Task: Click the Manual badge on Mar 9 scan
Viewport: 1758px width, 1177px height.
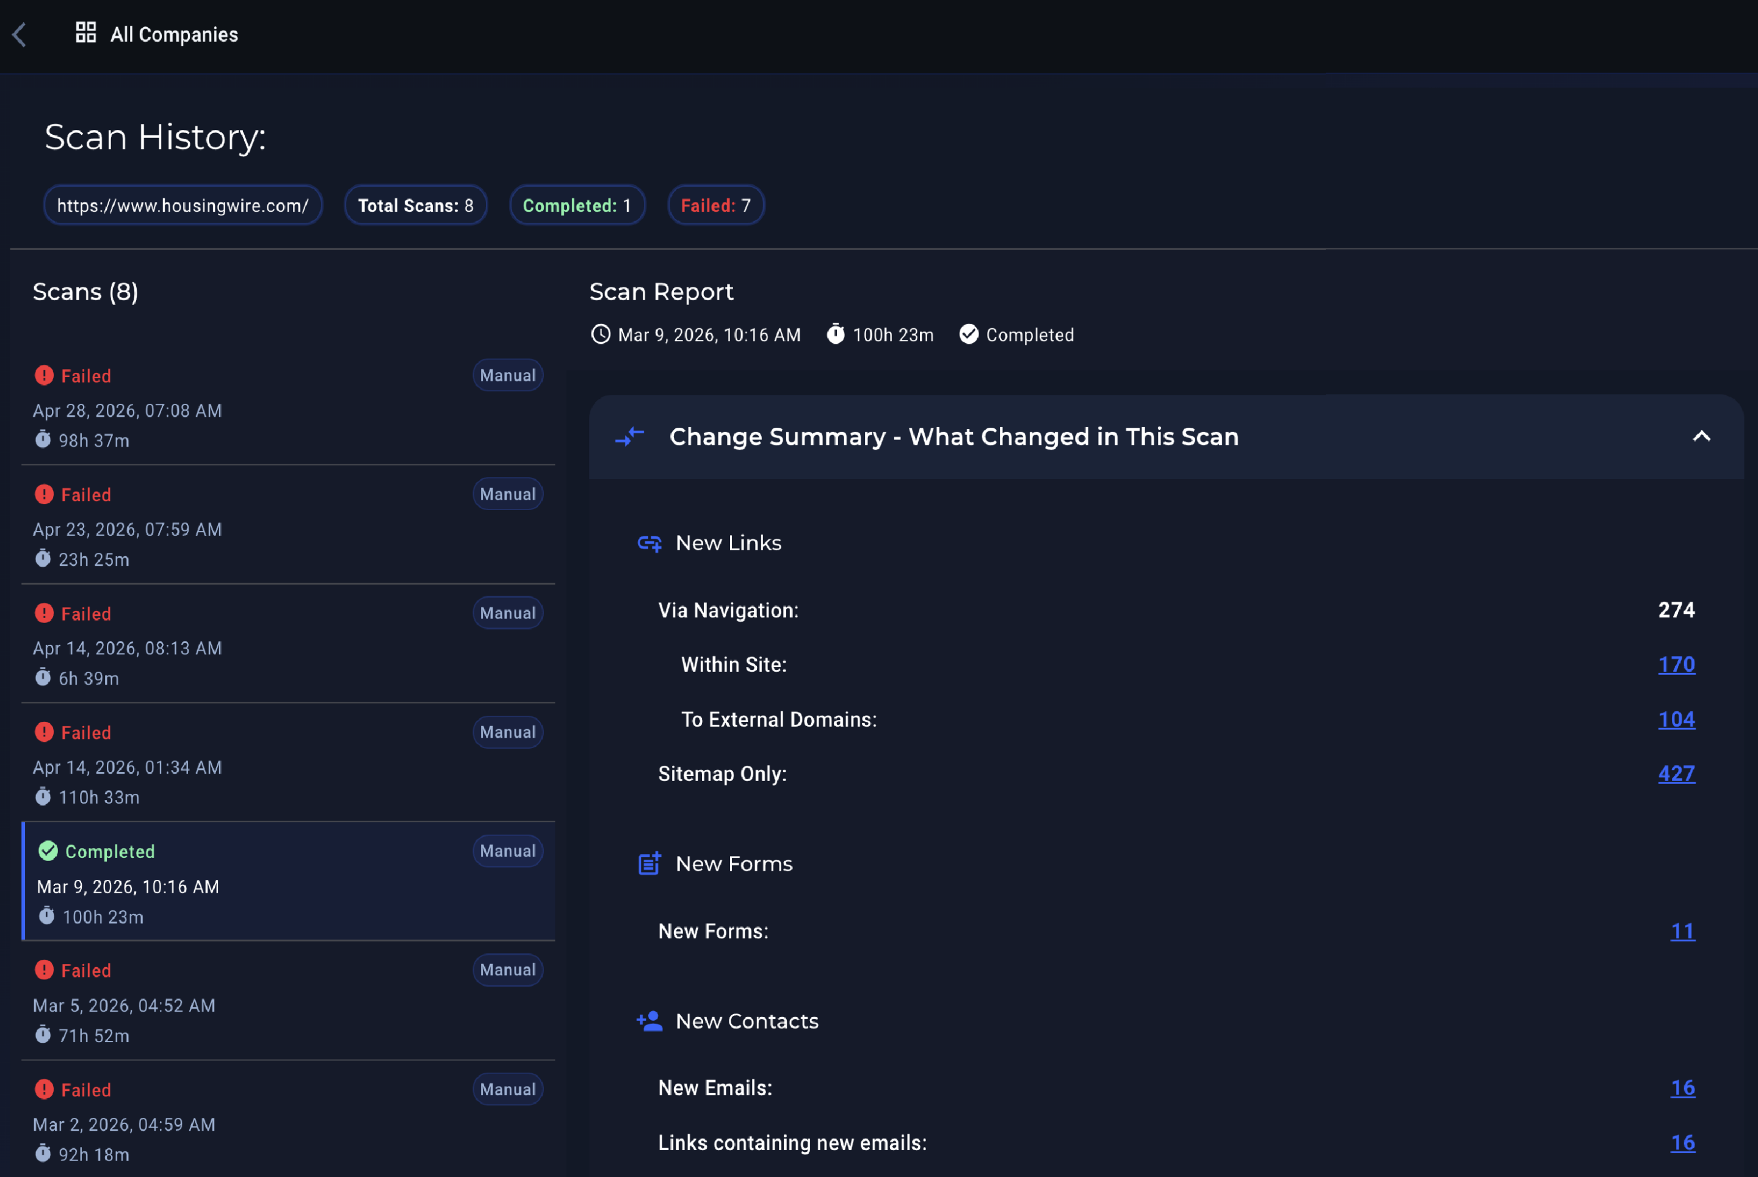Action: (x=508, y=851)
